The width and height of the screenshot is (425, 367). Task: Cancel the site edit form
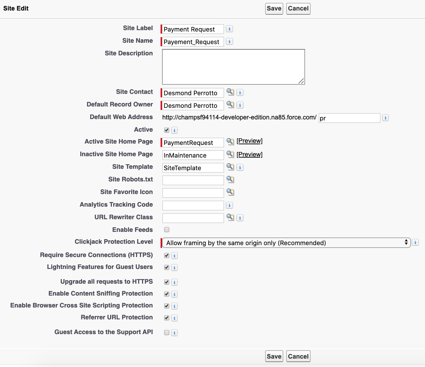[298, 8]
